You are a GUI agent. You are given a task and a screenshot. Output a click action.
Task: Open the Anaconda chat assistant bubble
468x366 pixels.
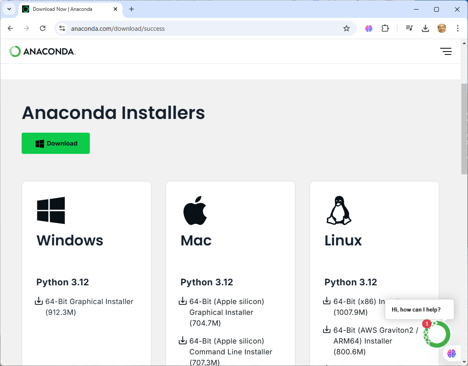[x=437, y=334]
